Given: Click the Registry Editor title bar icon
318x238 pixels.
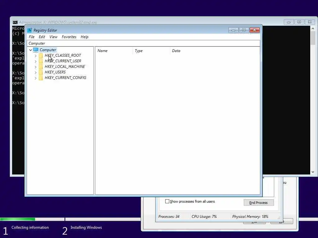Looking at the screenshot, I should (x=30, y=30).
